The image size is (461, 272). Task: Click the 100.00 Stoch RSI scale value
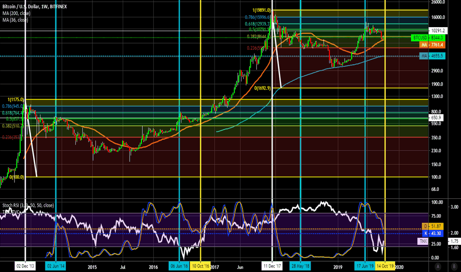[x=437, y=202]
